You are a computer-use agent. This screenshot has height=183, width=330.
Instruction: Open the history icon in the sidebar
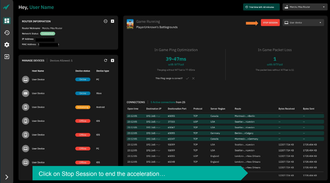[7, 33]
